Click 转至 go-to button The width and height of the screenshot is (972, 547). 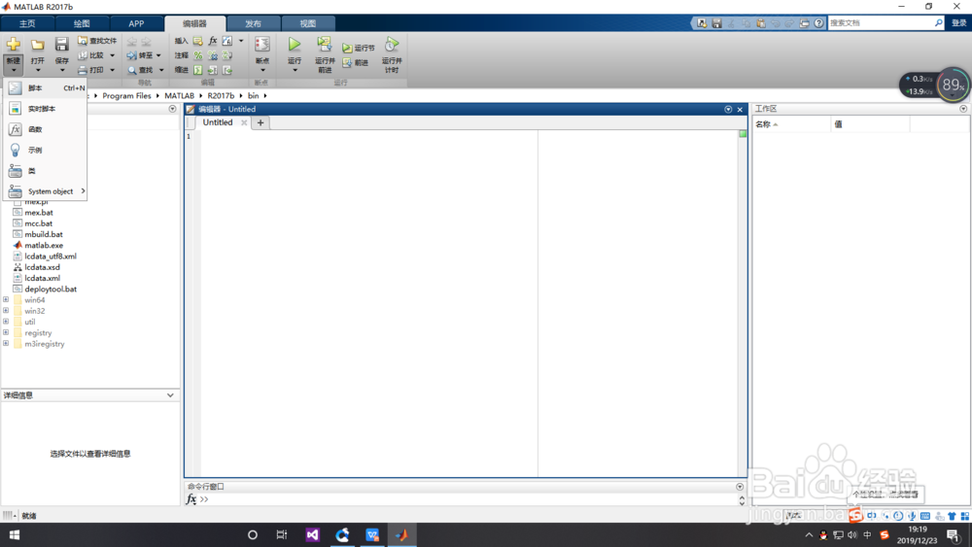pyautogui.click(x=141, y=55)
